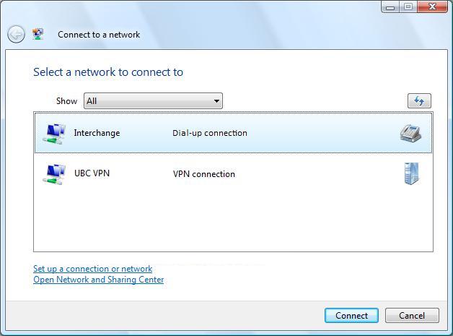Click the UBC VPN computer icon

[53, 174]
